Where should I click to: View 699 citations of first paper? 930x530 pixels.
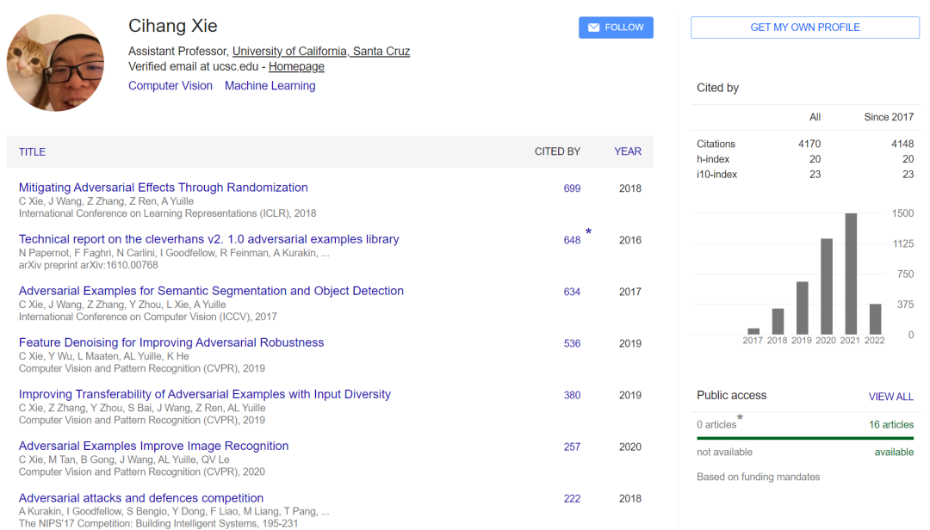pos(572,188)
